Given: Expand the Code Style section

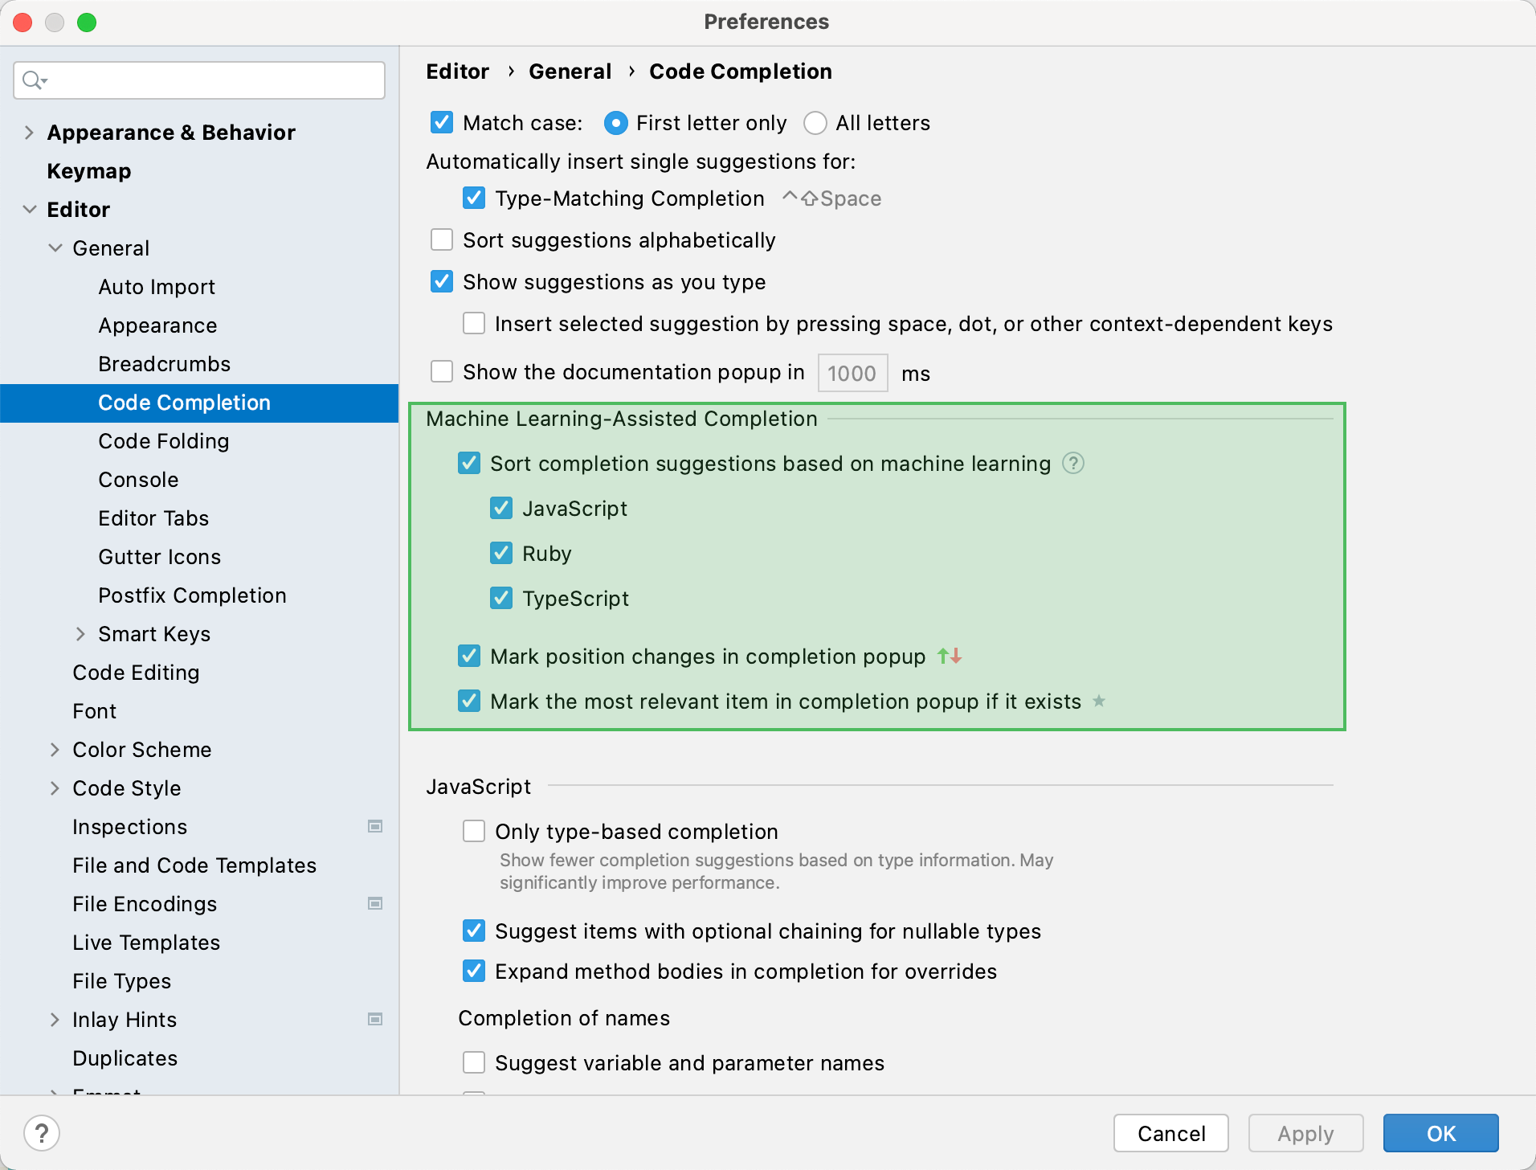Looking at the screenshot, I should click(55, 787).
